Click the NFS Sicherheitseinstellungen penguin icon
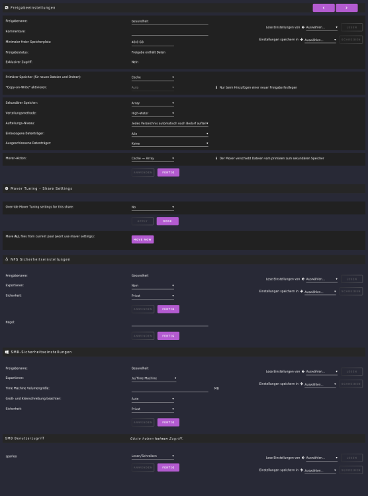The width and height of the screenshot is (368, 496). click(7, 259)
